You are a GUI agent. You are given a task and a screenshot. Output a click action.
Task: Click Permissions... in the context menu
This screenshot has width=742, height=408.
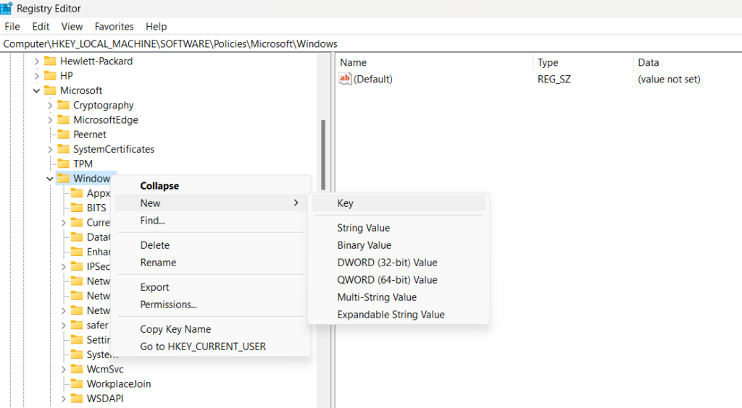[169, 305]
